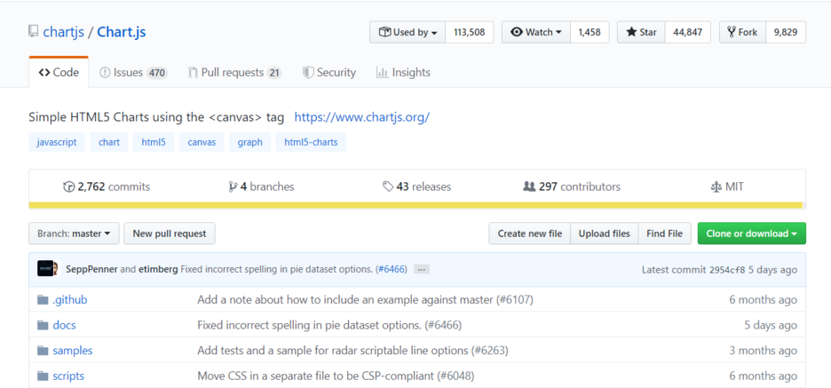Click the New pull request button
Image resolution: width=831 pixels, height=388 pixels.
(170, 234)
